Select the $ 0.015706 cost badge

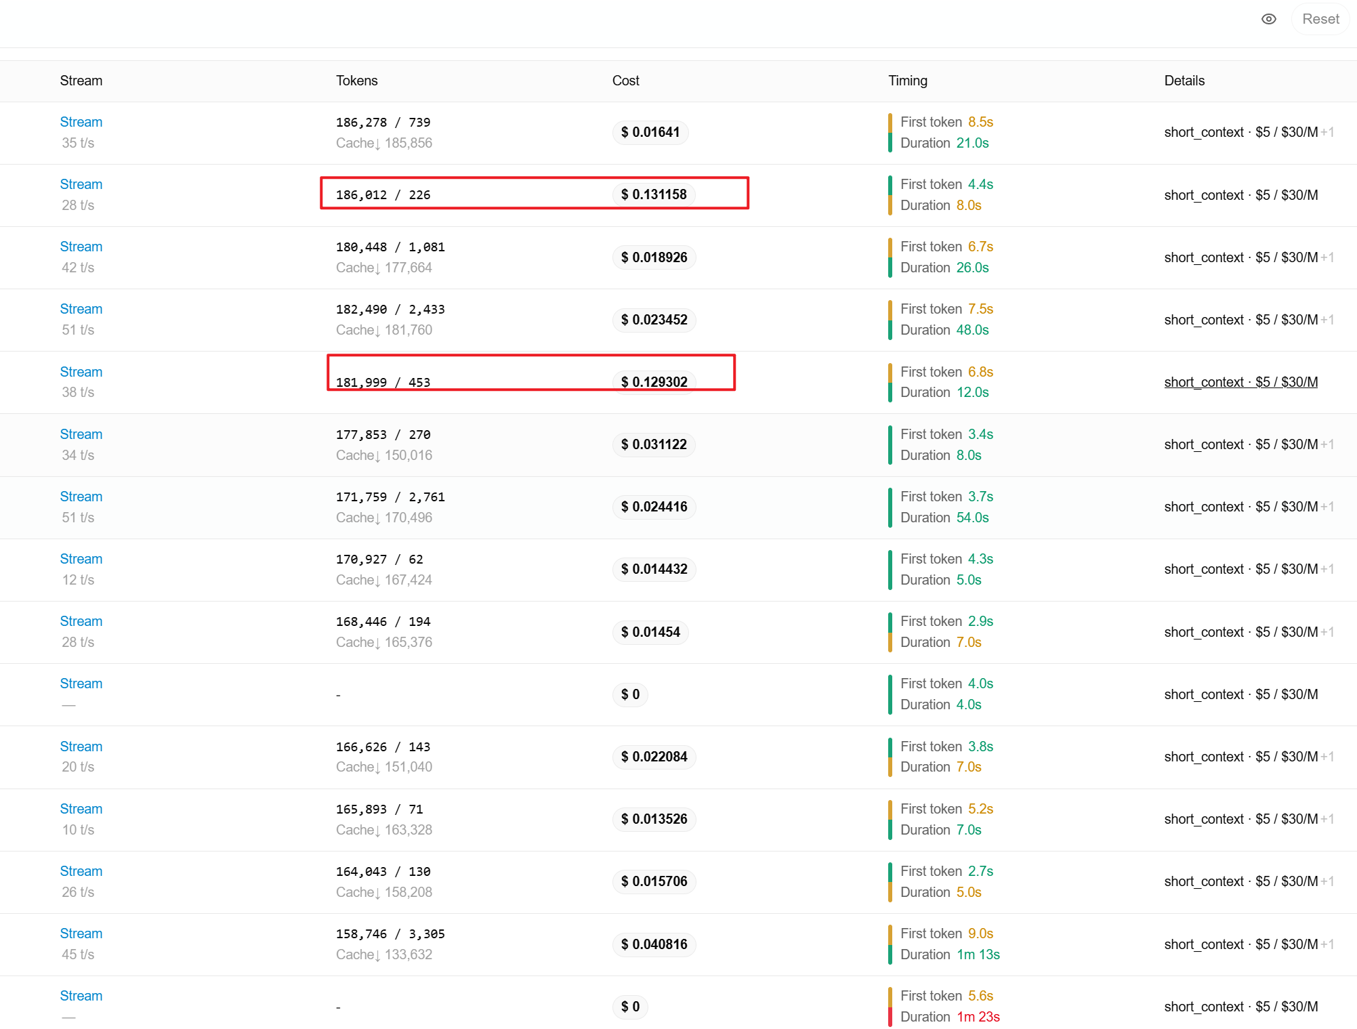tap(654, 881)
